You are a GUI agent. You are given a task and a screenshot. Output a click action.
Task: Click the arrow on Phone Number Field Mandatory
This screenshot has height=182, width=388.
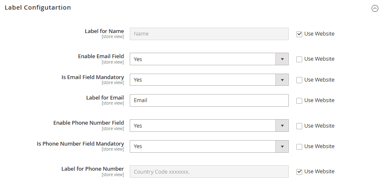click(282, 146)
